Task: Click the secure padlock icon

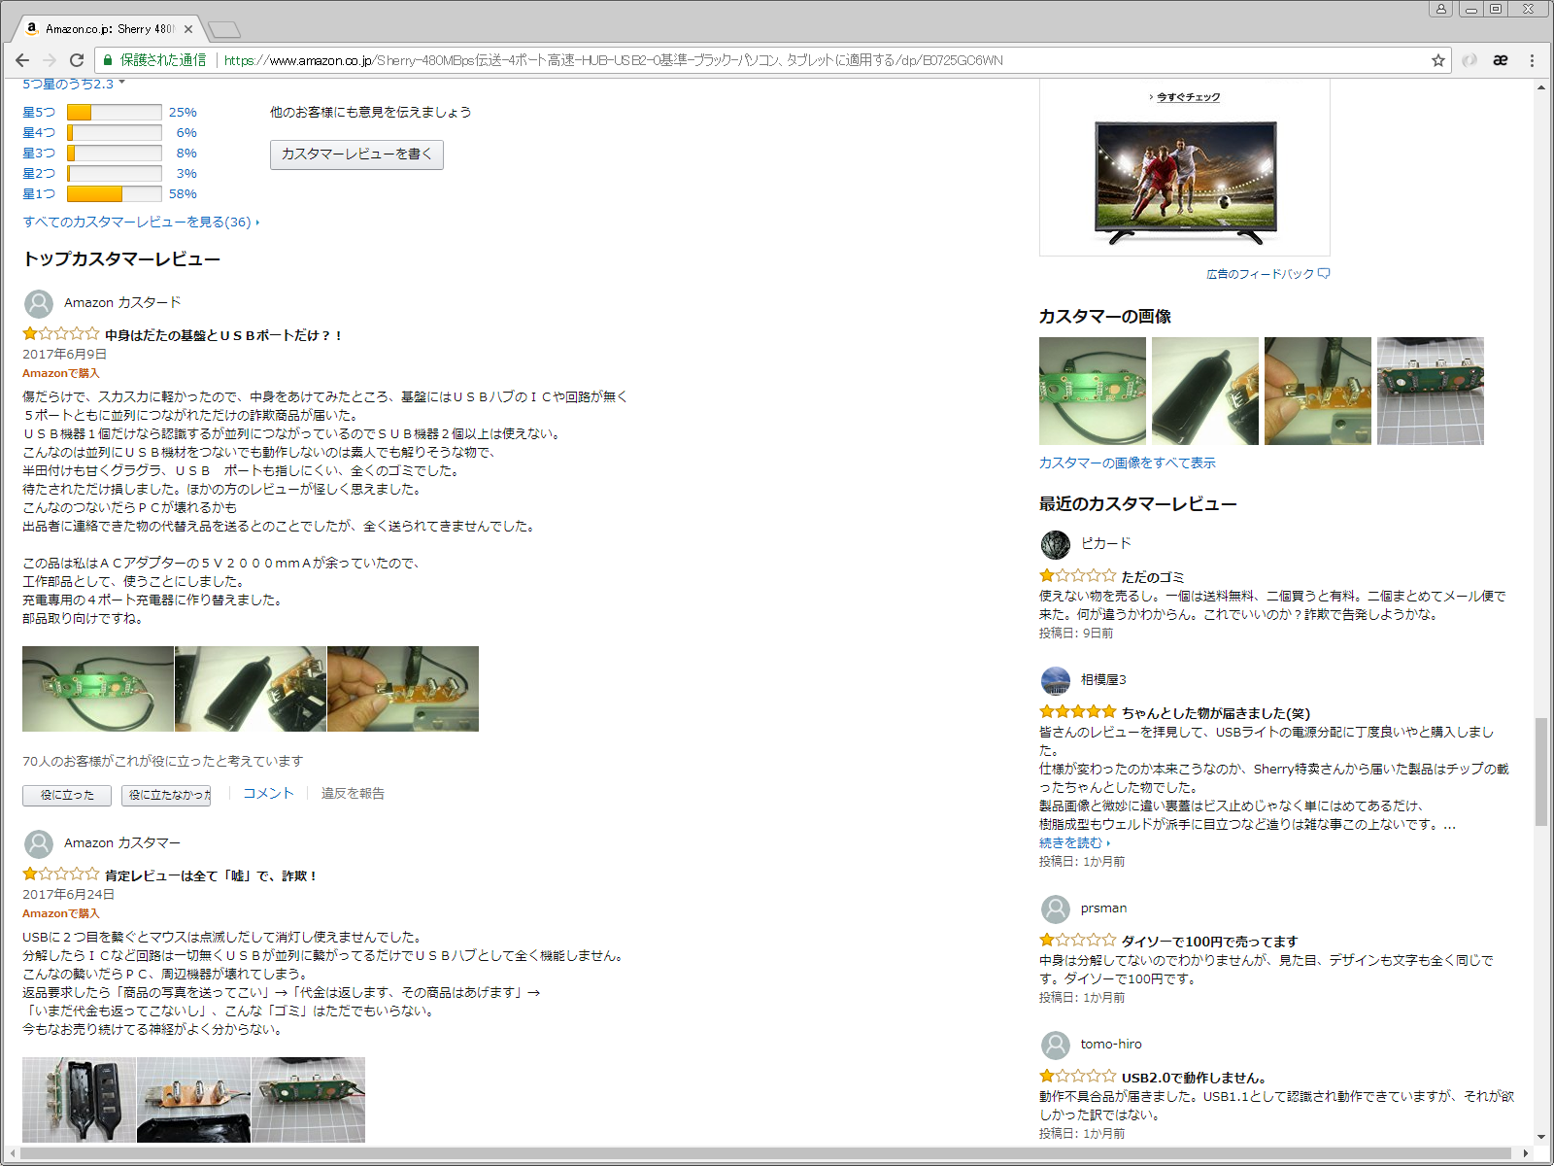Action: (x=108, y=60)
